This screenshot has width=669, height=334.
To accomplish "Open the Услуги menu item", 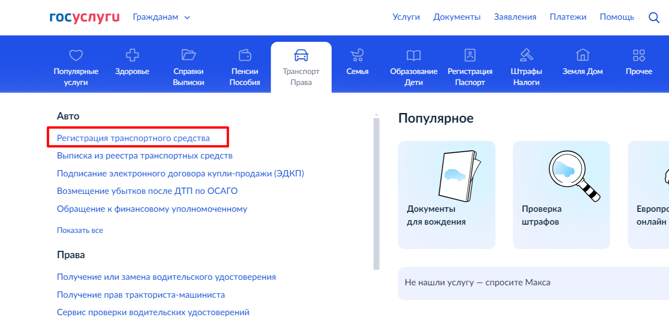I will (x=406, y=17).
